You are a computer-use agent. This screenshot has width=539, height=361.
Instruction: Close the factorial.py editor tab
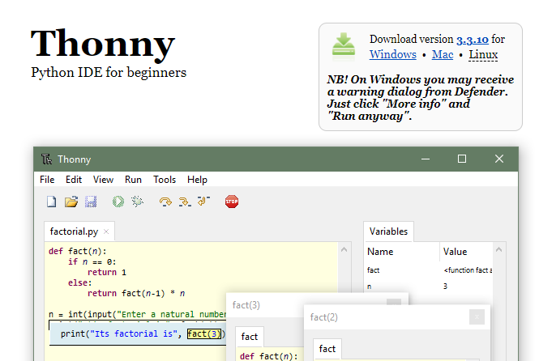point(106,231)
